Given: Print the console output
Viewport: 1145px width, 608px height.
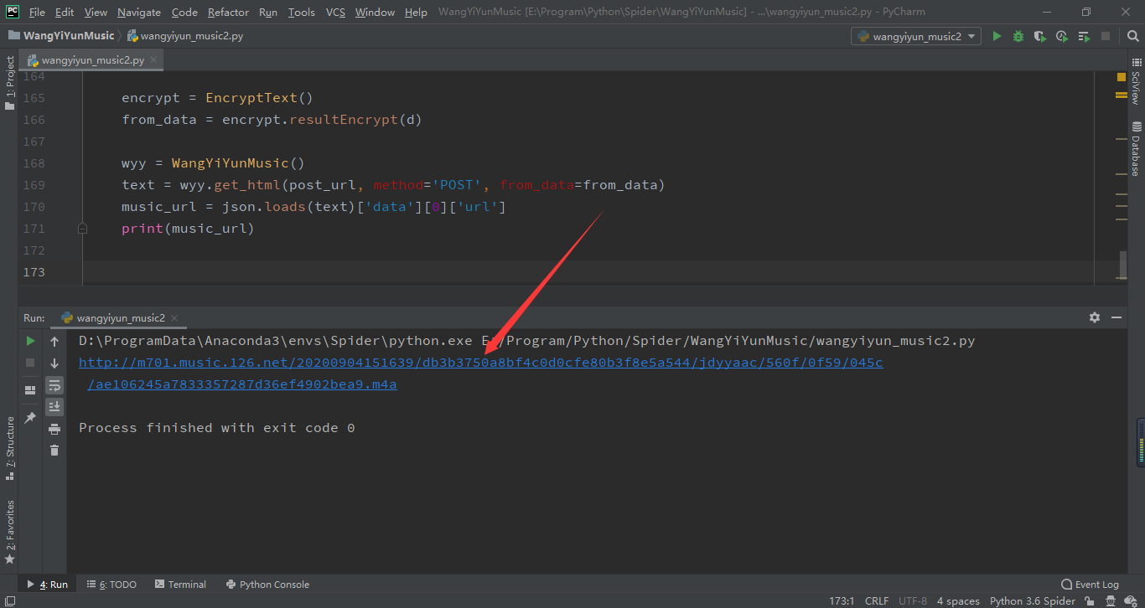Looking at the screenshot, I should 54,429.
